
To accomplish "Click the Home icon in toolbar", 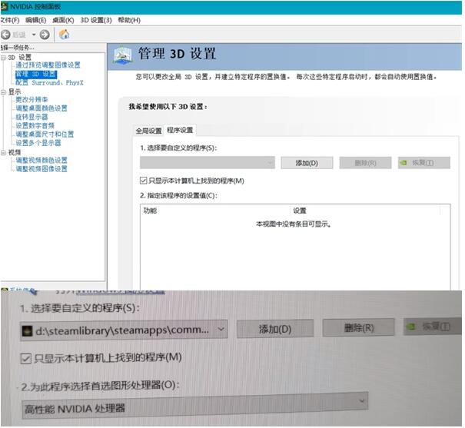I will (64, 35).
